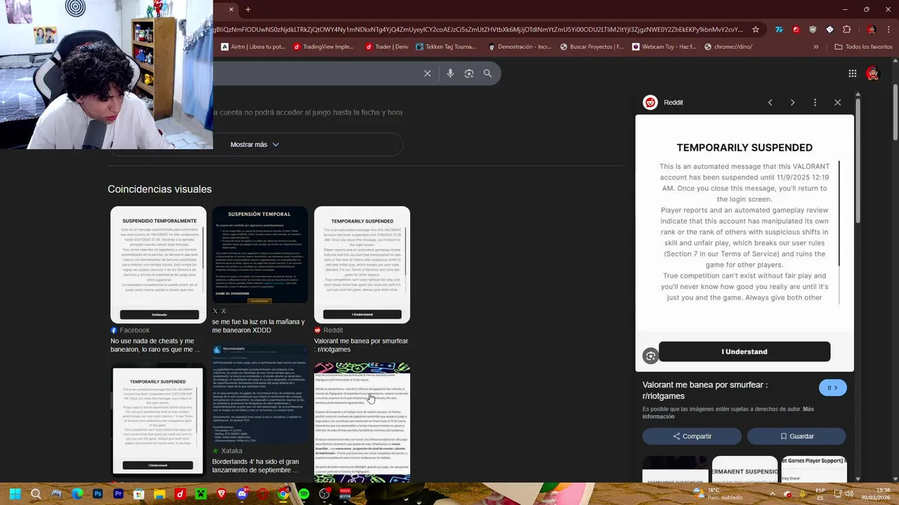Open 'Valorant me banea por smurfear' title link
Image resolution: width=899 pixels, height=505 pixels.
click(x=705, y=391)
